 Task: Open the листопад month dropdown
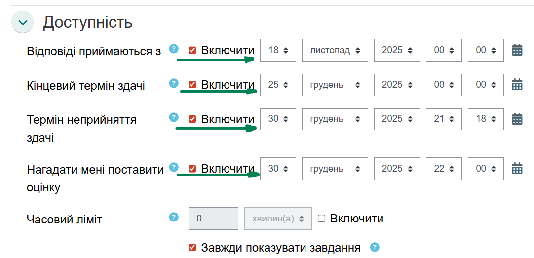(335, 50)
